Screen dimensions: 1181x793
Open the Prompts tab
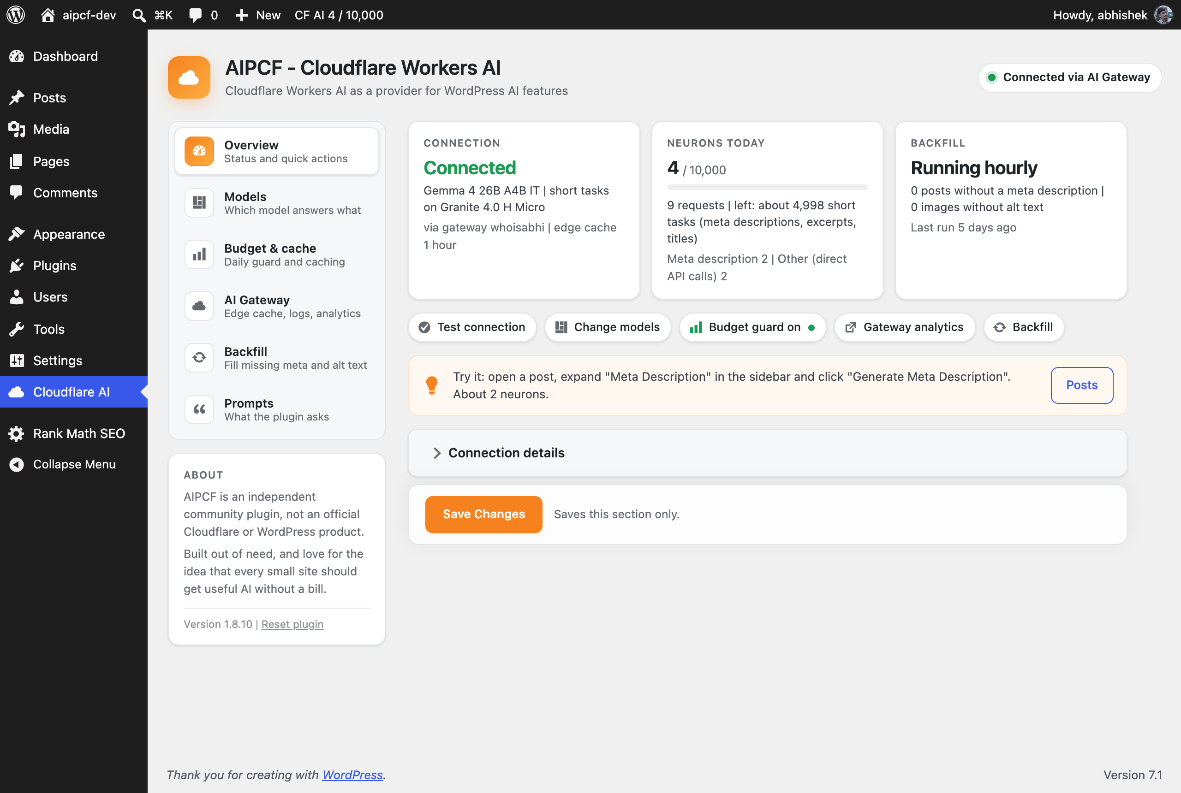pos(277,409)
